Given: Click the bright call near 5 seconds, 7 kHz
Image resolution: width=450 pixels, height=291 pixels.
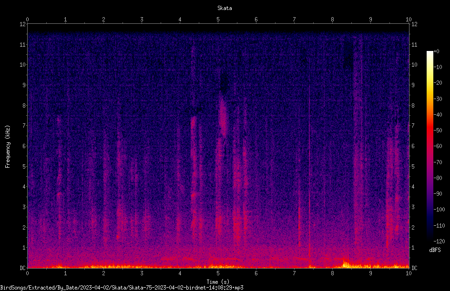Looking at the screenshot, I should click(x=223, y=116).
